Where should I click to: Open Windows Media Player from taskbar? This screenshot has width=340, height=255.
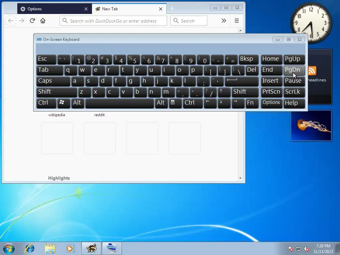pyautogui.click(x=70, y=248)
